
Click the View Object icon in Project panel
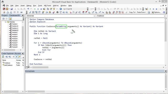(6, 19)
